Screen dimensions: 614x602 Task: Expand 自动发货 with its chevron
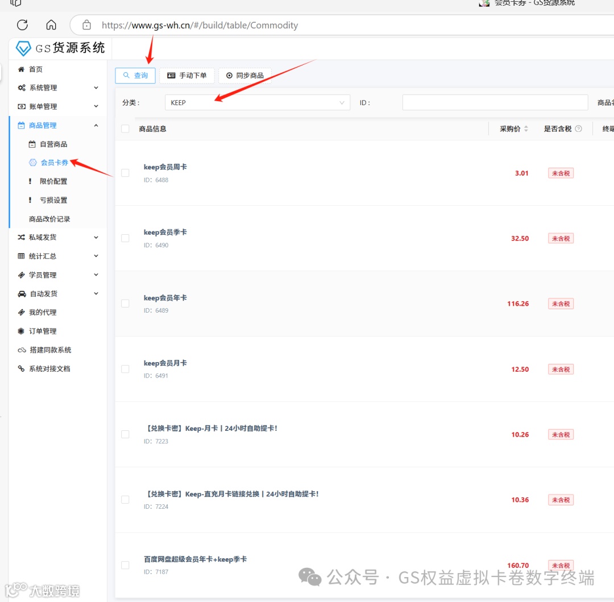tap(96, 293)
